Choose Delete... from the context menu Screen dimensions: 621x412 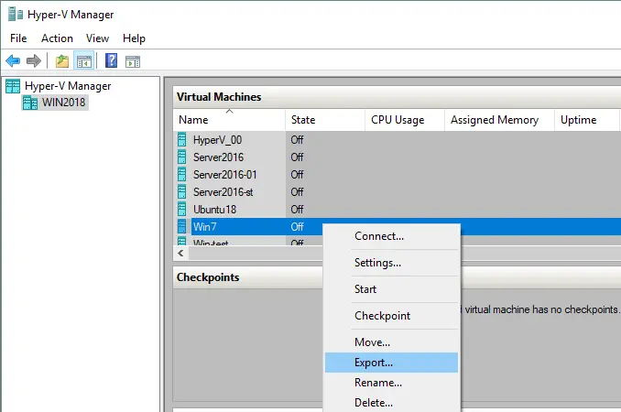click(391, 403)
